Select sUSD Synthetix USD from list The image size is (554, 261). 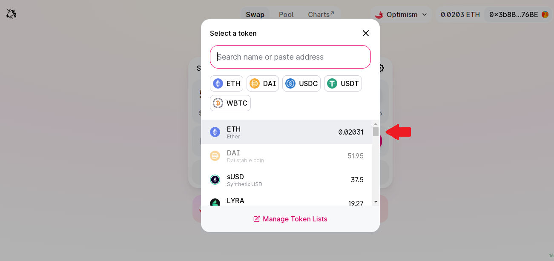(287, 180)
